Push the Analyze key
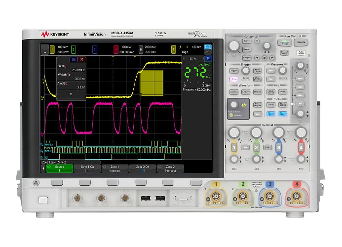The width and height of the screenshot is (342, 247). point(234,92)
